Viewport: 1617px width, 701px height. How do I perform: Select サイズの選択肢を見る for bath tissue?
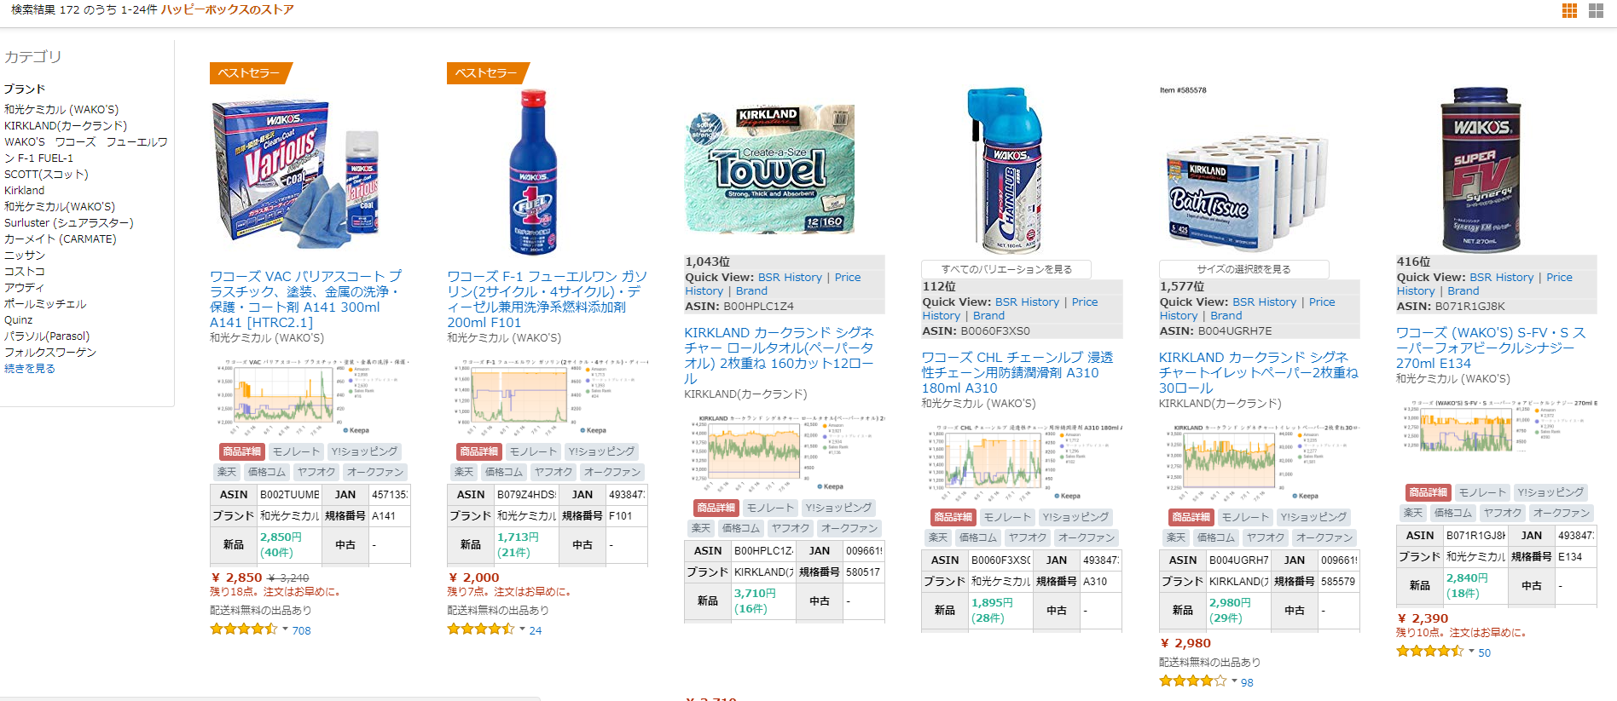(x=1243, y=269)
